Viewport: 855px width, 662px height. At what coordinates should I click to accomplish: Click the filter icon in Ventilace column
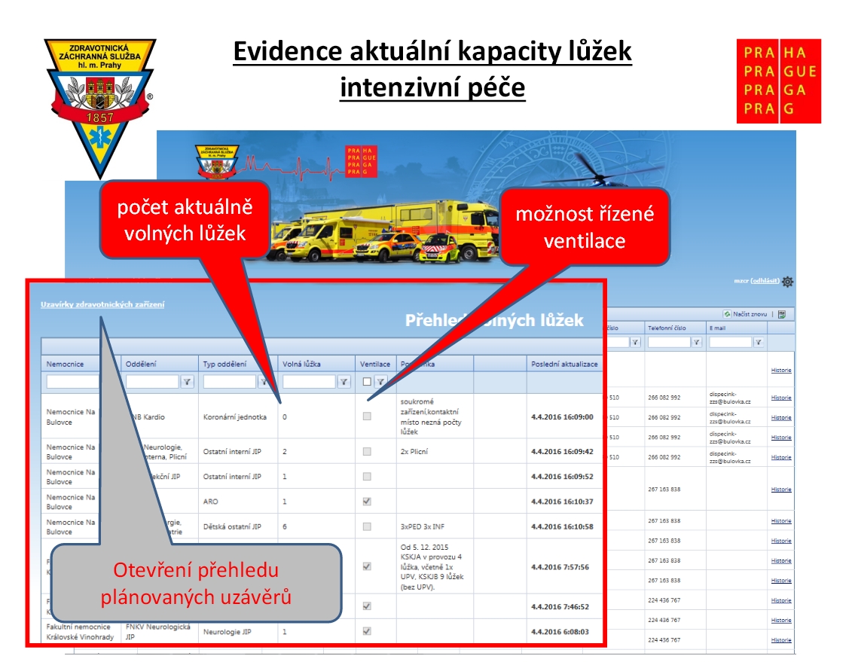click(x=381, y=382)
